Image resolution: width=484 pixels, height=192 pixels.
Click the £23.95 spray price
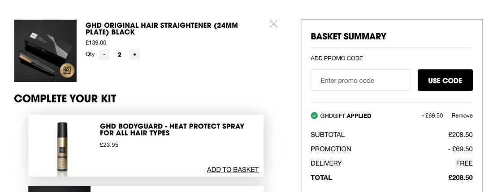tap(109, 145)
